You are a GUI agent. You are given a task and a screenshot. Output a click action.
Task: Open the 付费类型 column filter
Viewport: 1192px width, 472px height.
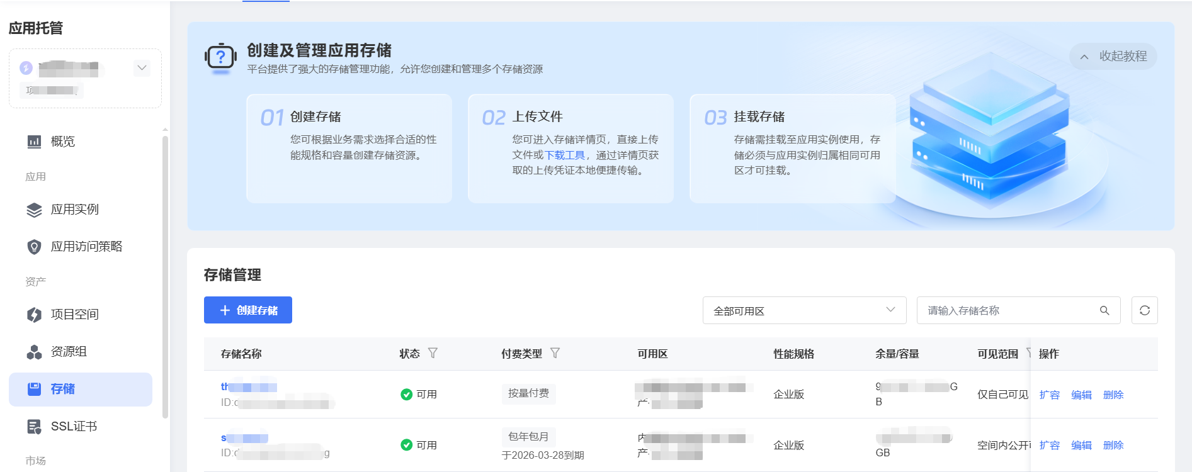[555, 353]
